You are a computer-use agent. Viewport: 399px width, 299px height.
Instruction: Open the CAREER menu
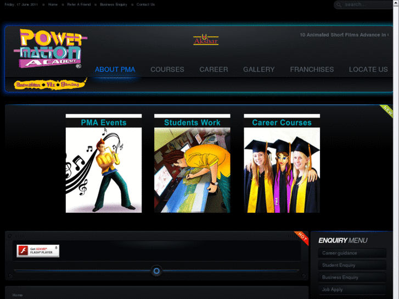213,70
